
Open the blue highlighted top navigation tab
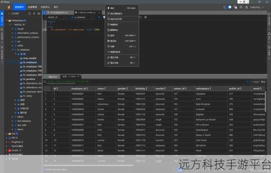pos(19,7)
